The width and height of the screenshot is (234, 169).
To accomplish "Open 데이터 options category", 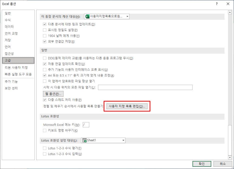I will [x=18, y=27].
